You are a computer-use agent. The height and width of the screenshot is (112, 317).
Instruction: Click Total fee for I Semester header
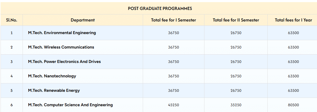173,20
